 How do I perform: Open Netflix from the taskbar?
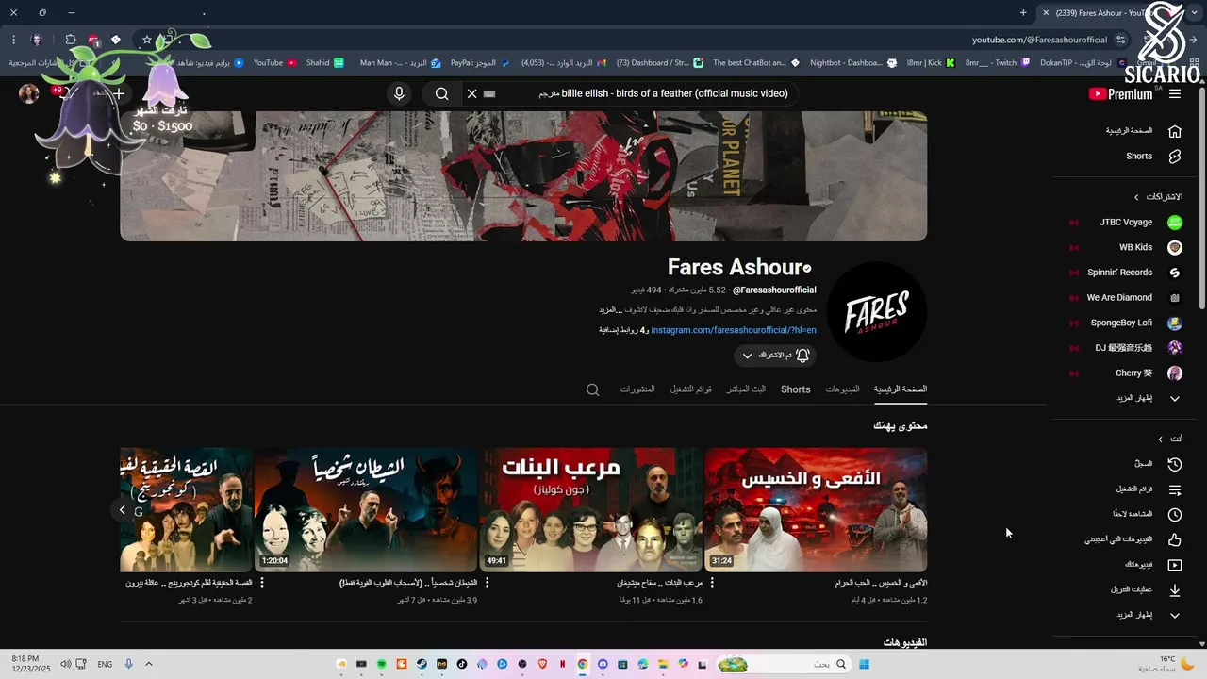563,664
